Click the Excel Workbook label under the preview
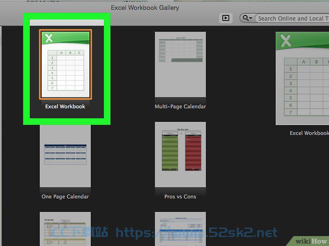Viewport: 329px width, 246px height. pyautogui.click(x=309, y=133)
